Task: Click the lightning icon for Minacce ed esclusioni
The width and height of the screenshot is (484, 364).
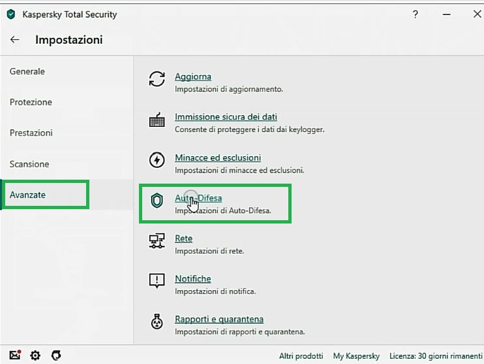Action: 157,160
